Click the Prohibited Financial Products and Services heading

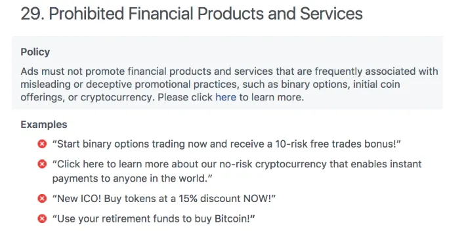(x=192, y=14)
